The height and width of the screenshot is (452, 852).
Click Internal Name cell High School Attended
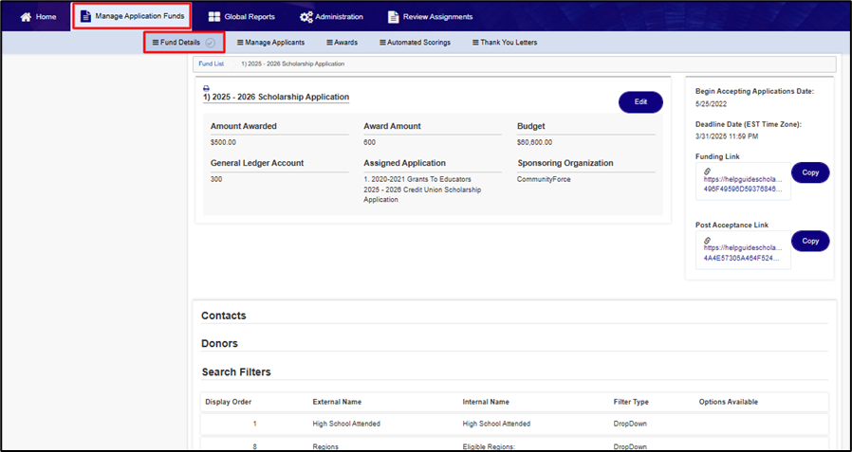pyautogui.click(x=496, y=424)
